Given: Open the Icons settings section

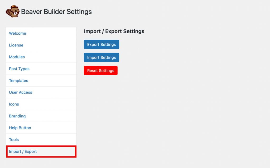Looking at the screenshot, I should pyautogui.click(x=14, y=104).
